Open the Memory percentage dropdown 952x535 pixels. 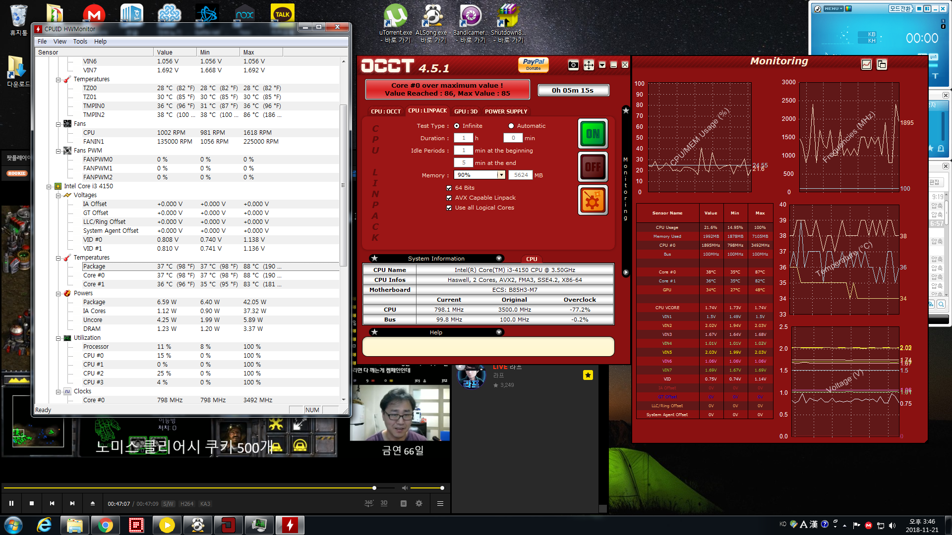coord(501,175)
